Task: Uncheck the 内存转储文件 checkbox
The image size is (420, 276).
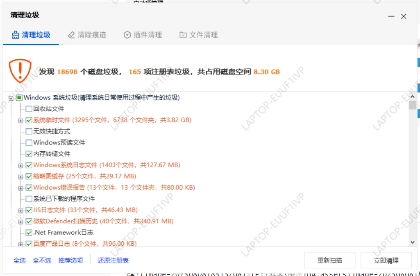Action: (29, 154)
